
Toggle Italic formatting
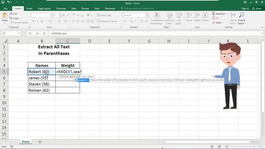(x=38, y=21)
